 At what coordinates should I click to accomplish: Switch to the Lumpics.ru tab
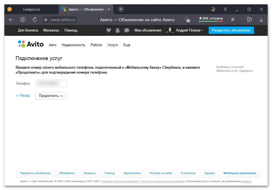coord(31,9)
